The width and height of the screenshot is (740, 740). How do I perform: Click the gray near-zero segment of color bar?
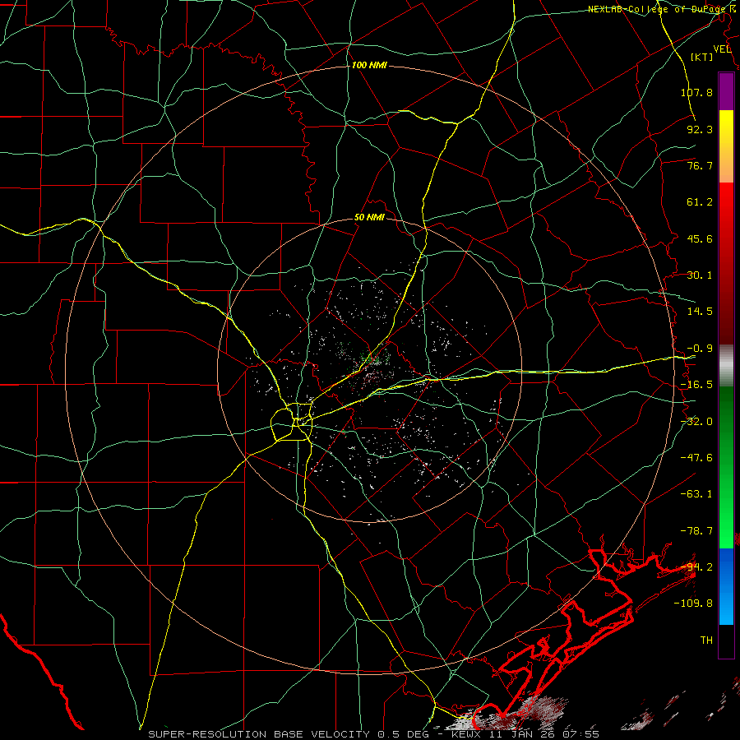[x=726, y=365]
